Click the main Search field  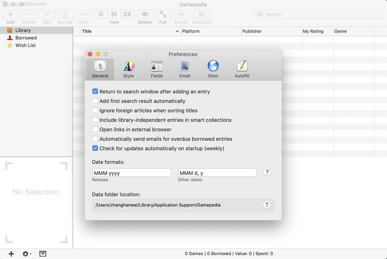[x=320, y=14]
